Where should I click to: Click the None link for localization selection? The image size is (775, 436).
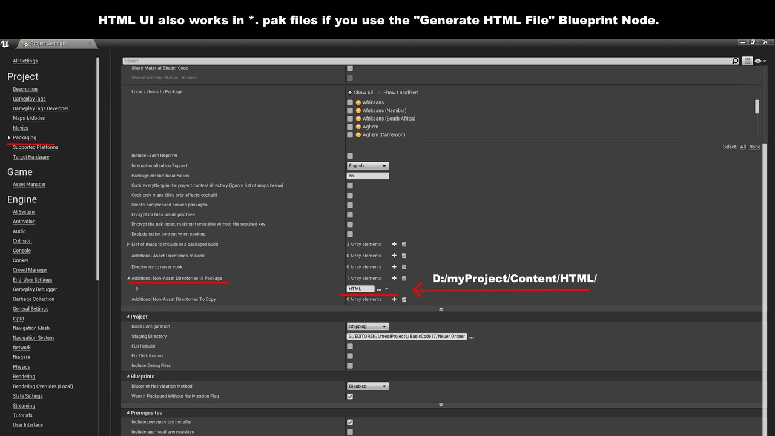point(754,147)
